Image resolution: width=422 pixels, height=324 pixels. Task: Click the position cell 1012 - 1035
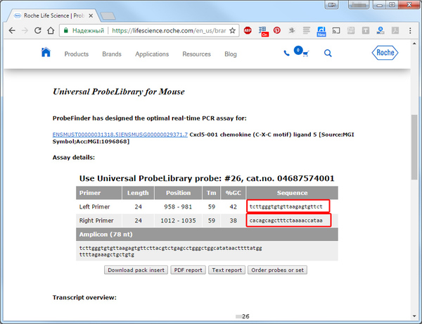178,220
